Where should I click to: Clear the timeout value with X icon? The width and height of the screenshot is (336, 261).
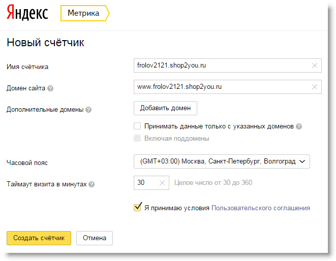162,183
